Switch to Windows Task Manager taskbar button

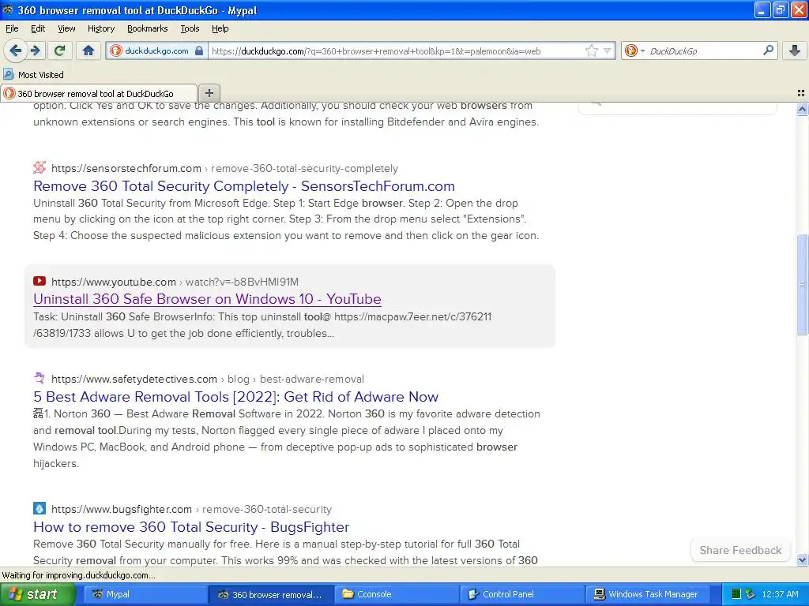tap(648, 594)
